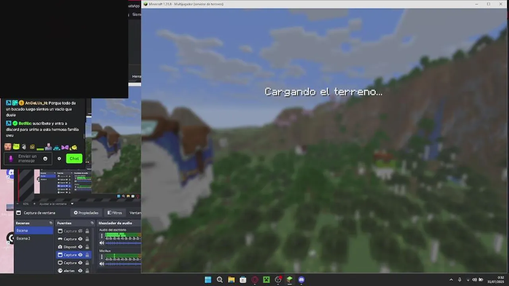Select the gamepad game-capture source icon
The height and width of the screenshot is (286, 509).
click(x=60, y=239)
